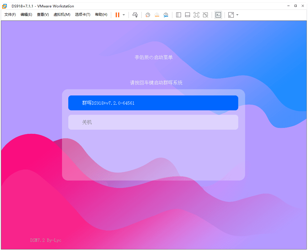Minimize the VMware Workstation window
Image resolution: width=308 pixels, height=251 pixels.
coord(288,6)
